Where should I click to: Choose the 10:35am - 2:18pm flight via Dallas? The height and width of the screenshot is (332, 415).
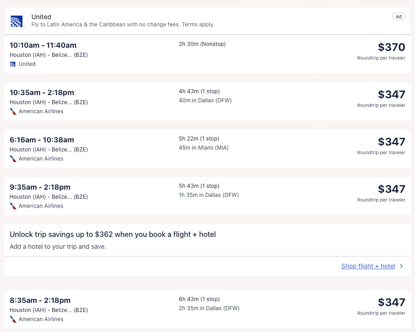coord(41,93)
